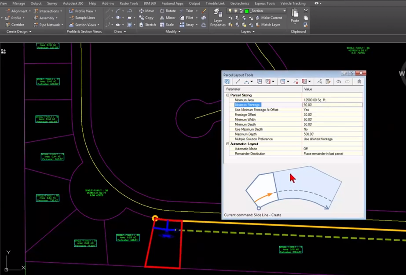Click the Use Minimum Frontage At Offset Yes value
The image size is (406, 275).
tap(332, 110)
